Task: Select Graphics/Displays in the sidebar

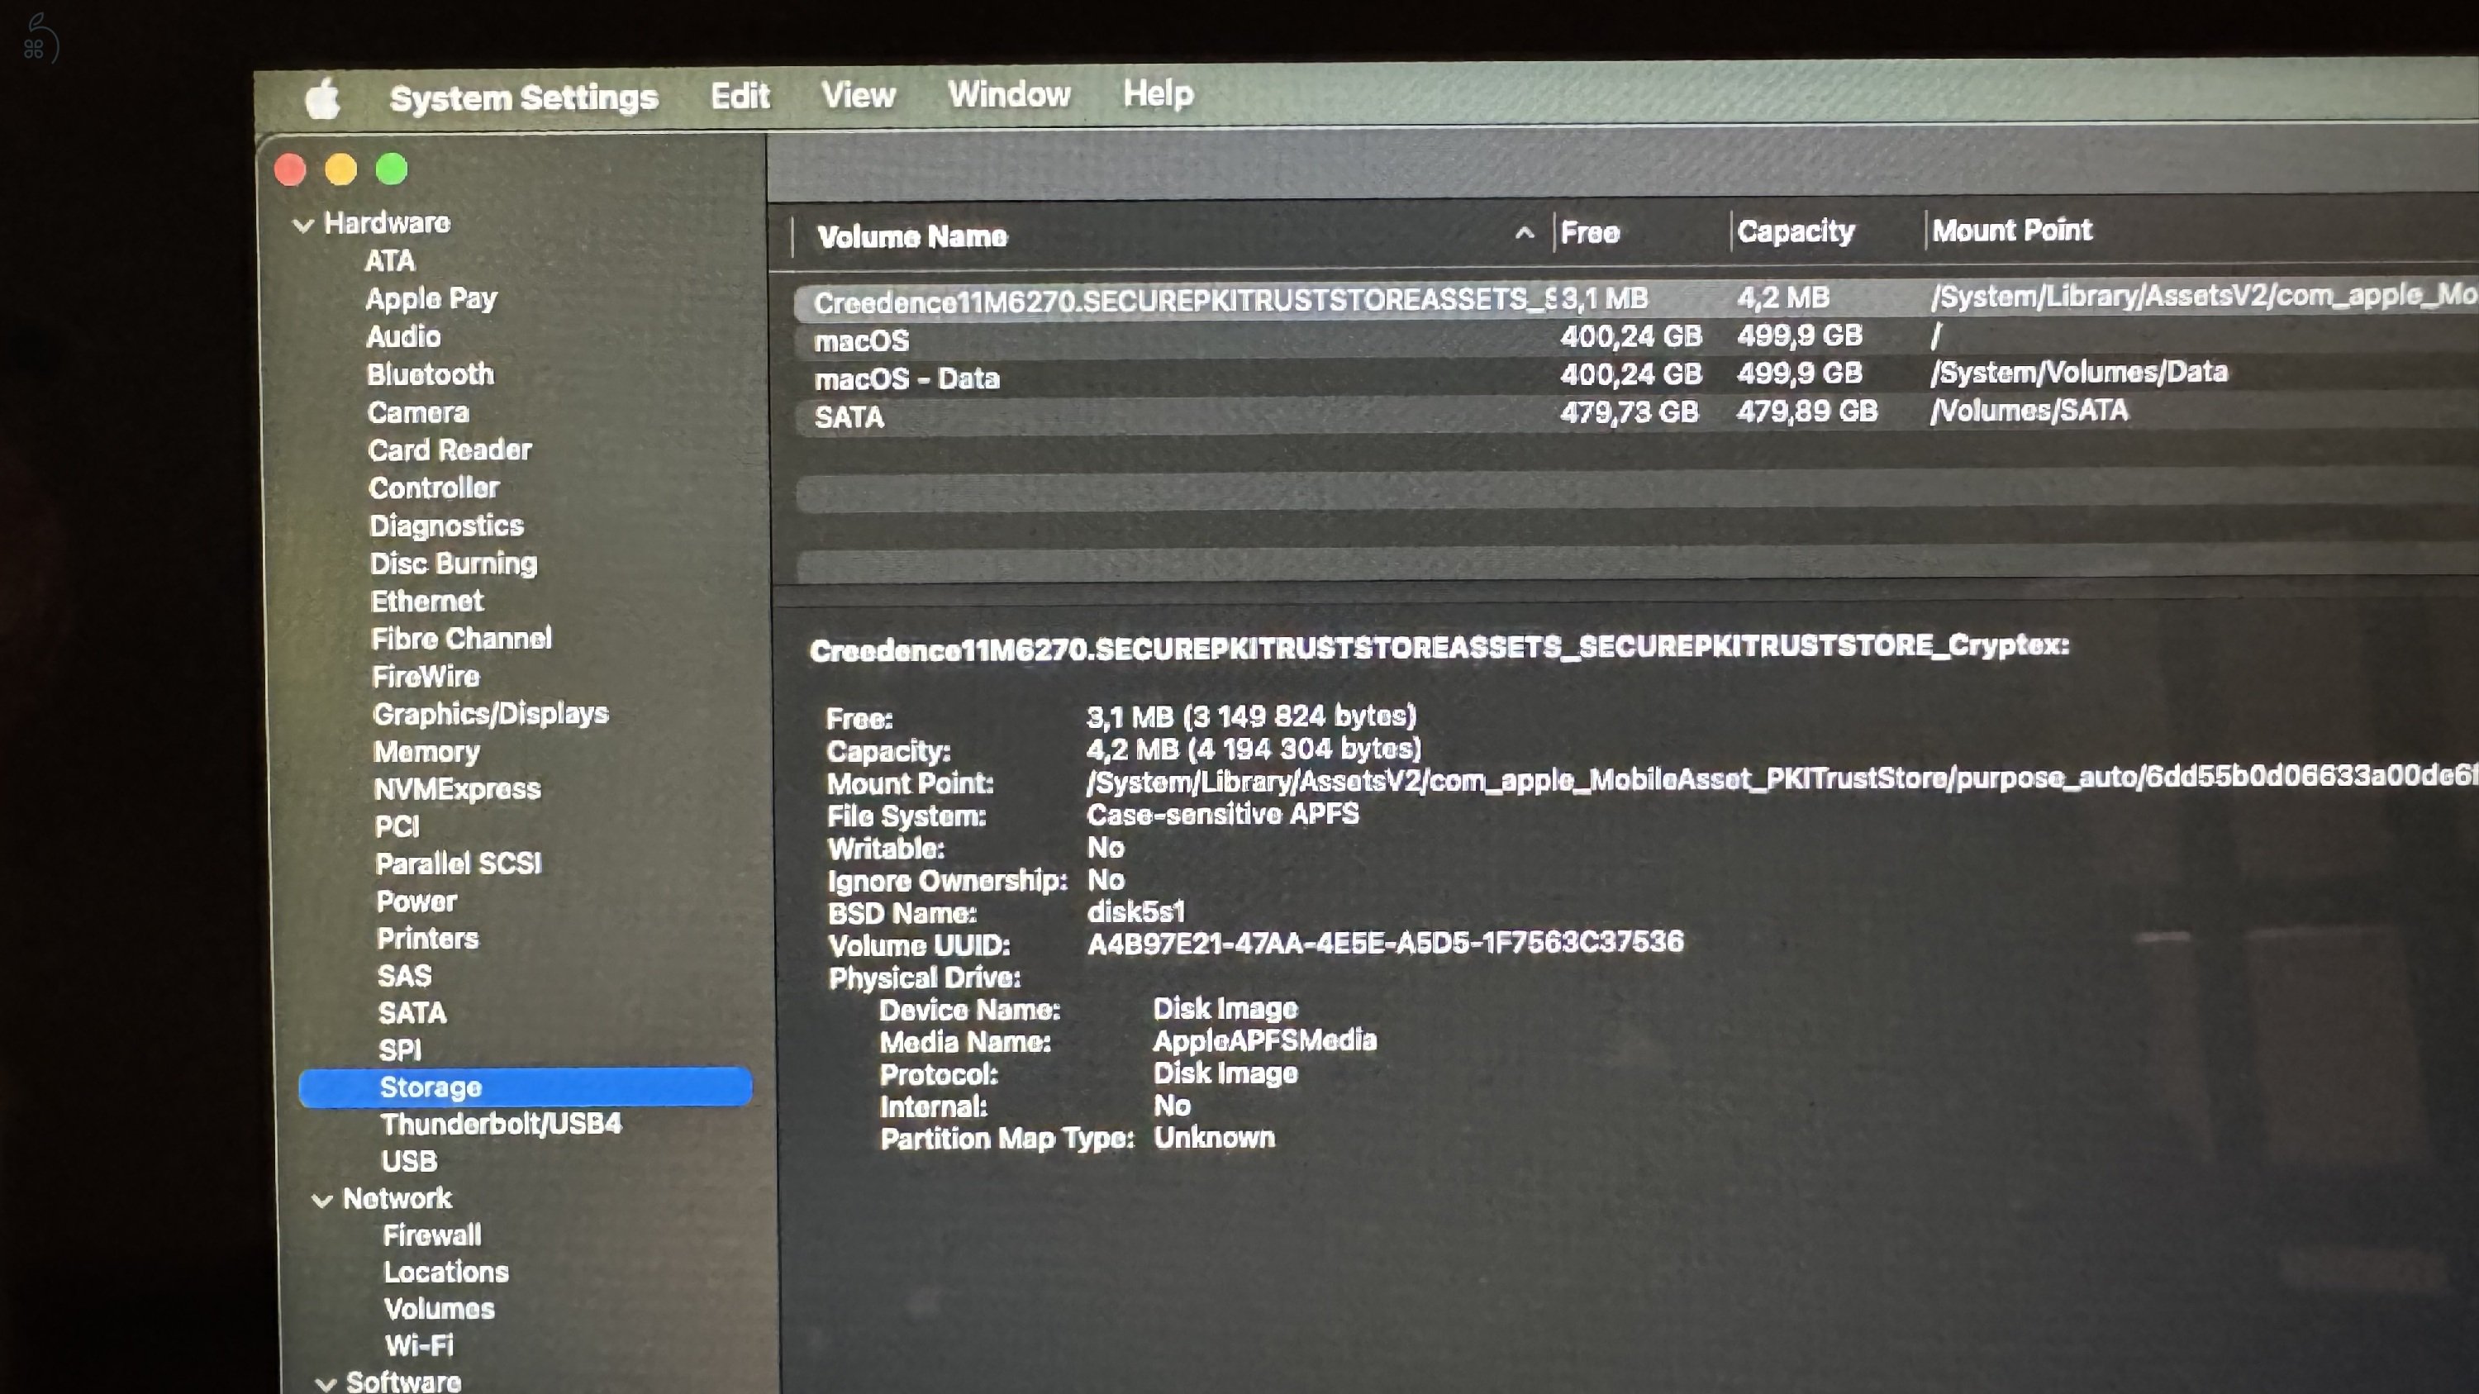Action: pyautogui.click(x=491, y=715)
